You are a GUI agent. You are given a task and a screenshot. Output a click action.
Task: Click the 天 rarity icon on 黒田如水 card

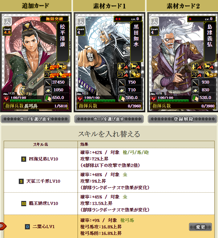pos(81,21)
